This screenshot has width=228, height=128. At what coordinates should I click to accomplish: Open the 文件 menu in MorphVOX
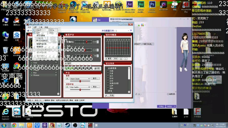(29, 27)
